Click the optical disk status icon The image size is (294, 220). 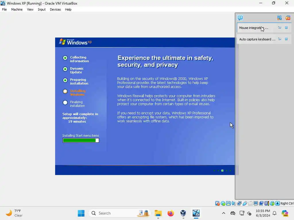coord(223,203)
